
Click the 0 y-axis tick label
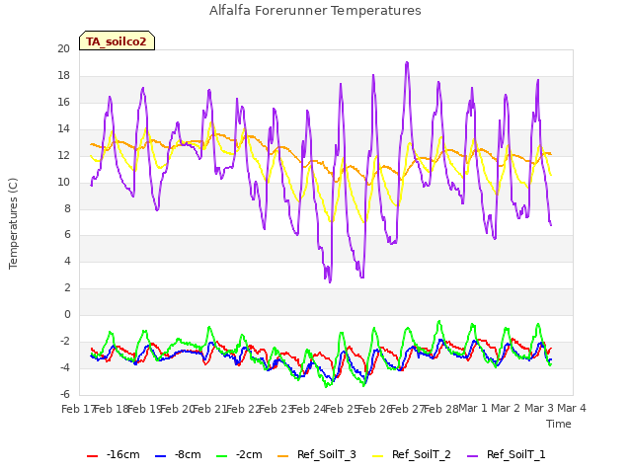point(67,314)
